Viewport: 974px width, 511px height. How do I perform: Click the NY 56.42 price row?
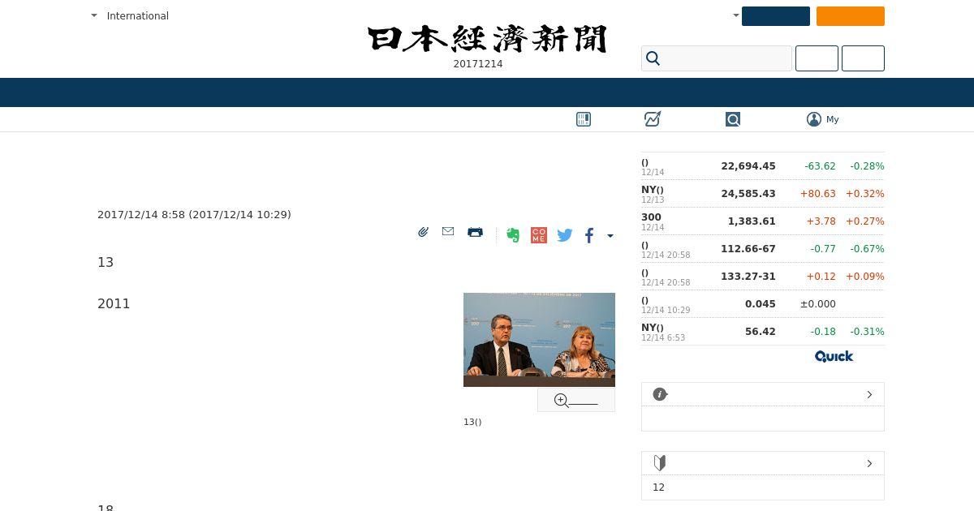(x=763, y=332)
